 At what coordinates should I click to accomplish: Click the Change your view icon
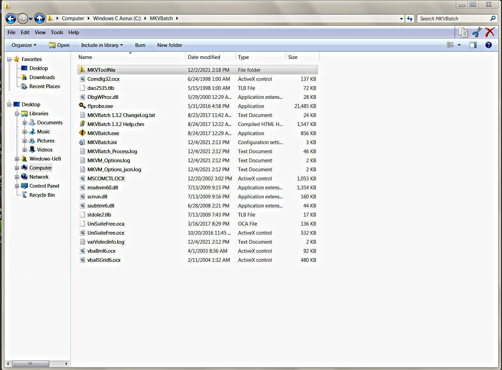pos(450,45)
